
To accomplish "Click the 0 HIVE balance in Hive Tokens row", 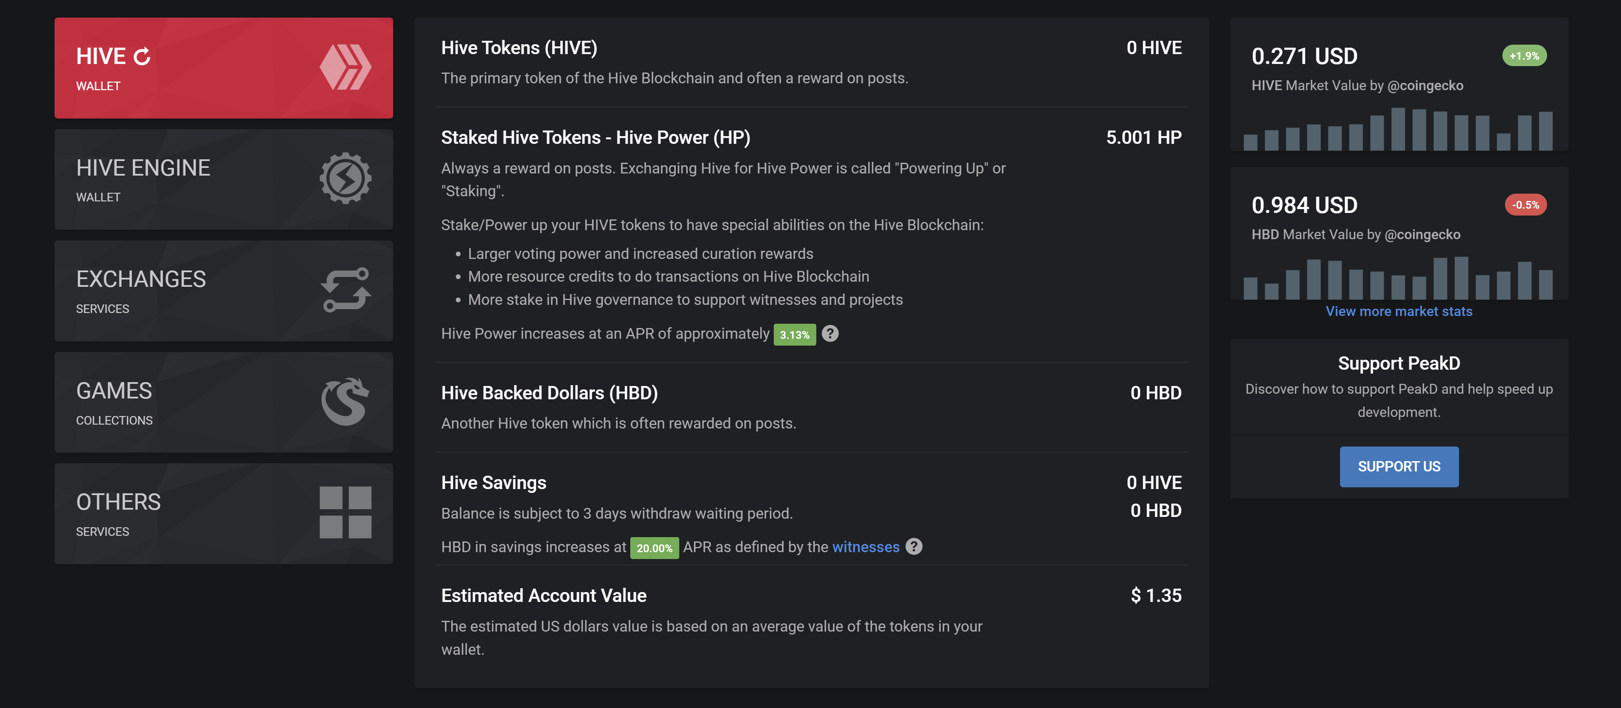I will click(1154, 48).
